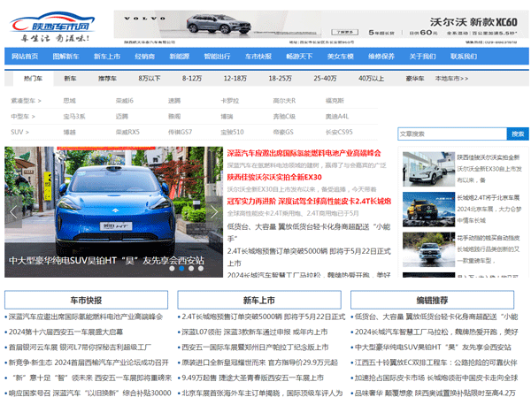
Task: Open the red headline starting with 冠军实力再进阶
Action: (x=309, y=201)
